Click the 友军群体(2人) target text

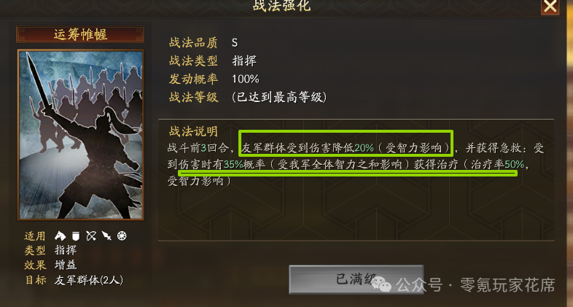click(89, 280)
